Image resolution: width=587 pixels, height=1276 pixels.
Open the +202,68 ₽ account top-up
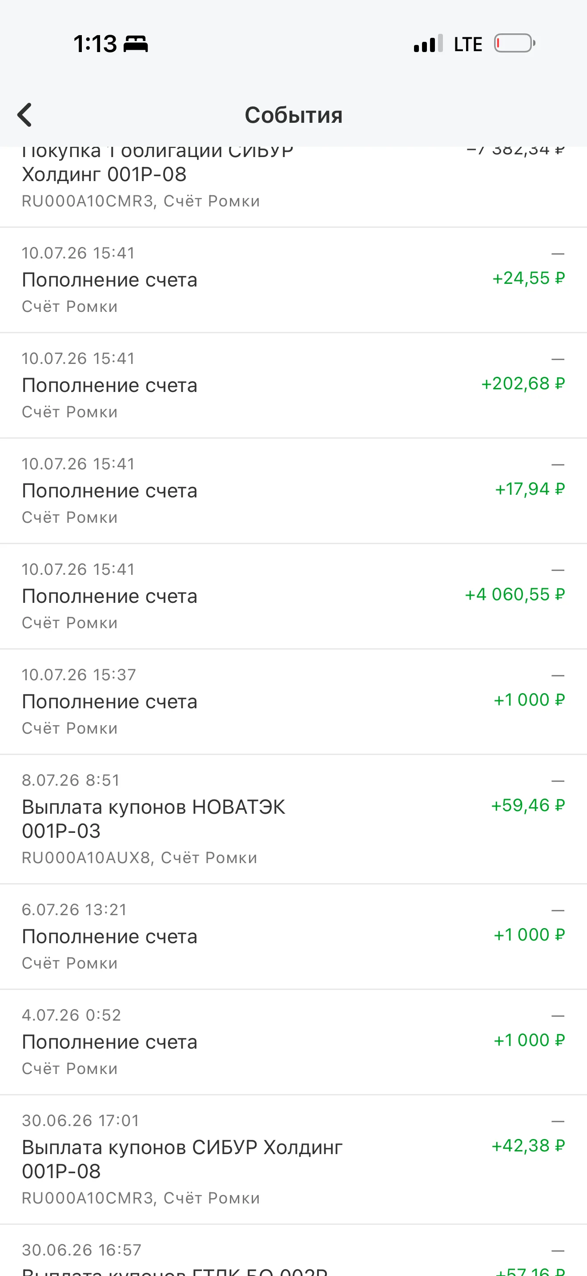(293, 385)
